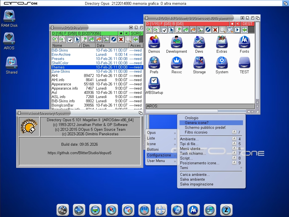Toggle the 'Genera icone?' menu option
The width and height of the screenshot is (289, 217).
[211, 123]
